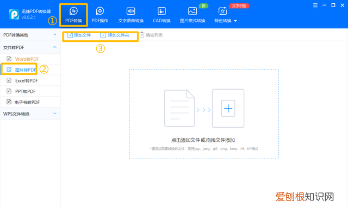Screen dimensions: 348x207
Task: Click 添加文件夹 button
Action: [x=115, y=35]
